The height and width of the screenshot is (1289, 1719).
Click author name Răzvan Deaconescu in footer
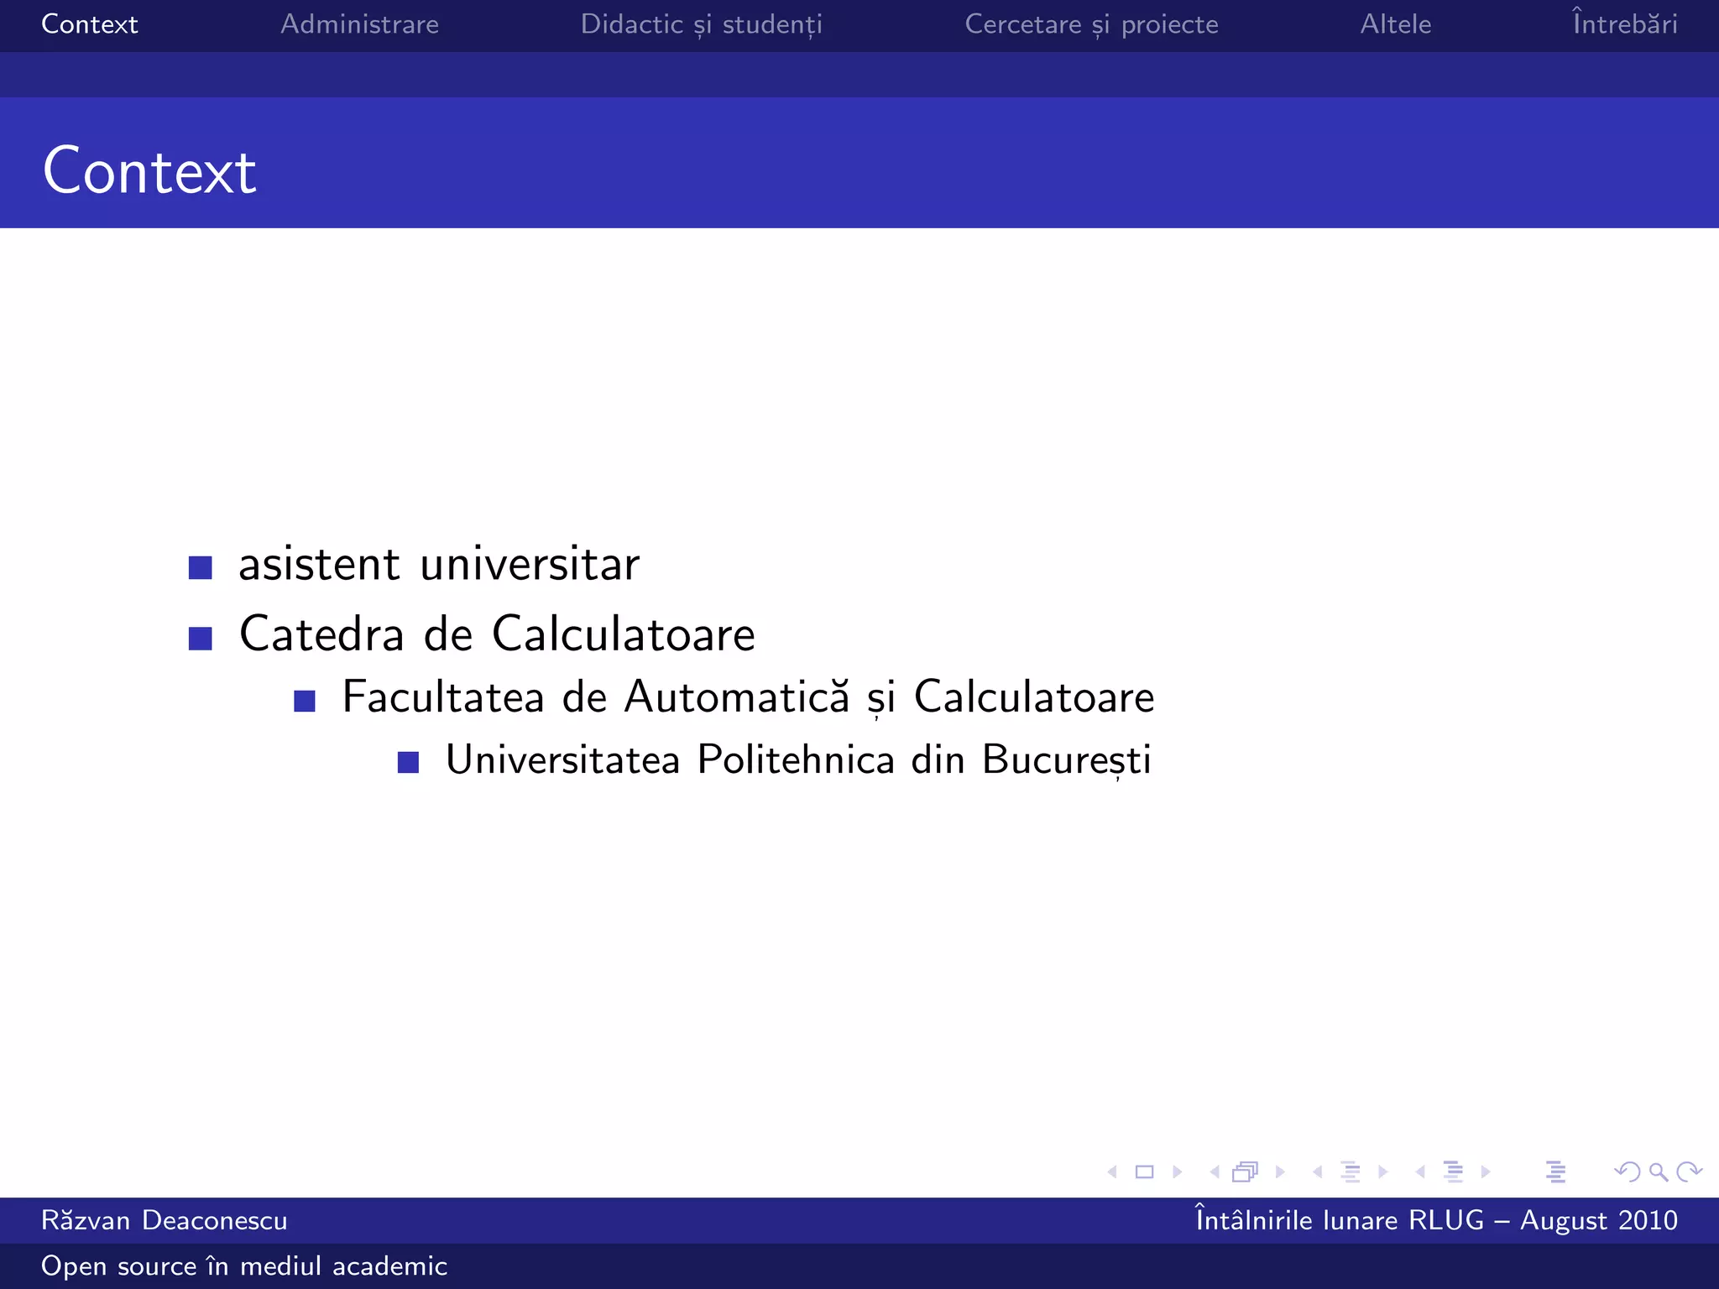[x=165, y=1220]
